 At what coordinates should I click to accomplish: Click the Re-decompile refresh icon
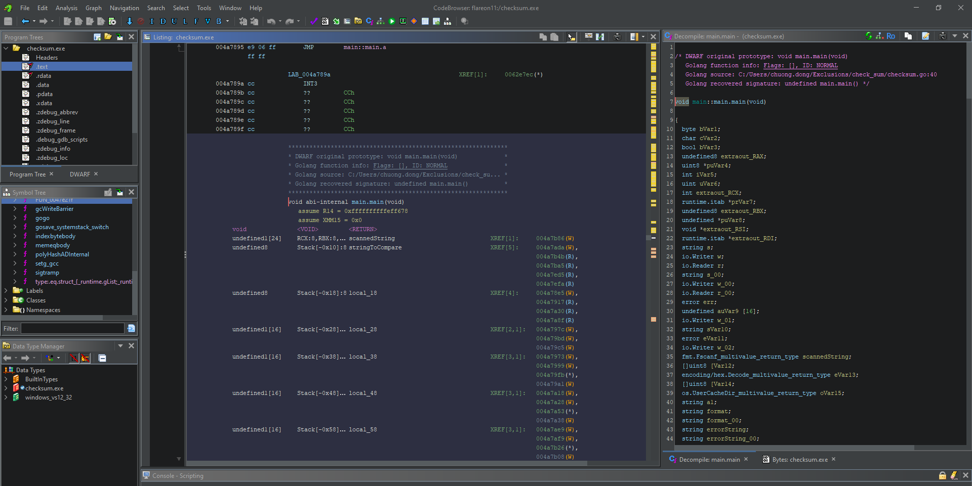point(869,36)
